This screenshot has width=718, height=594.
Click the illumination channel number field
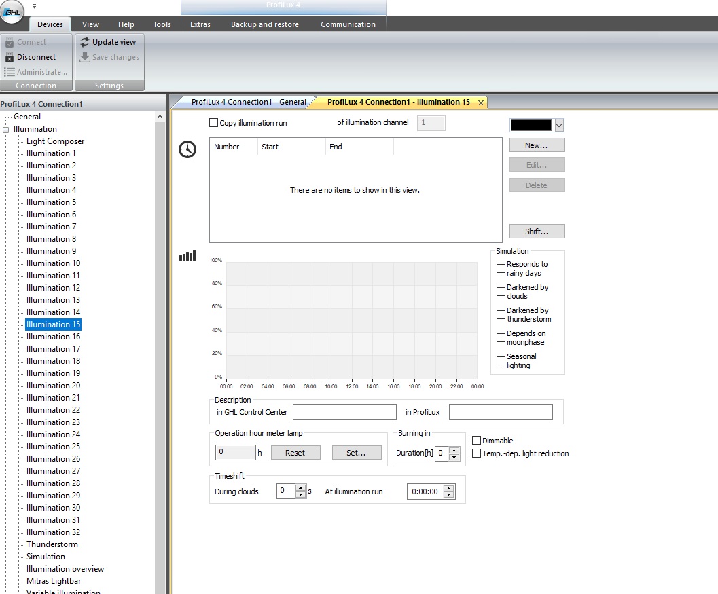[431, 123]
